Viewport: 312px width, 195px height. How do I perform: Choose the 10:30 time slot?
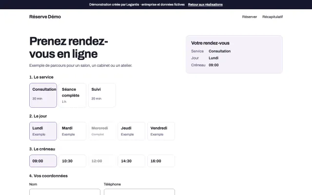click(x=73, y=161)
